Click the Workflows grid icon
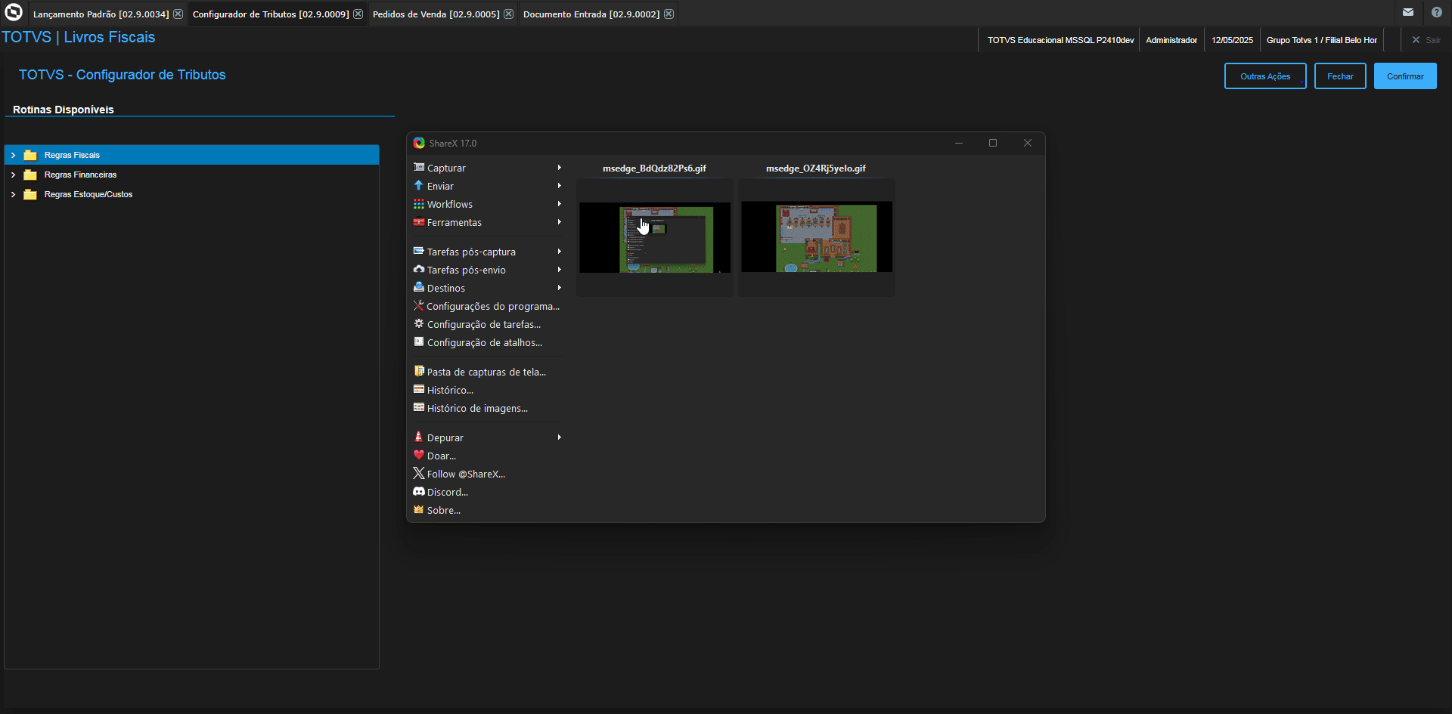The image size is (1452, 714). (419, 204)
